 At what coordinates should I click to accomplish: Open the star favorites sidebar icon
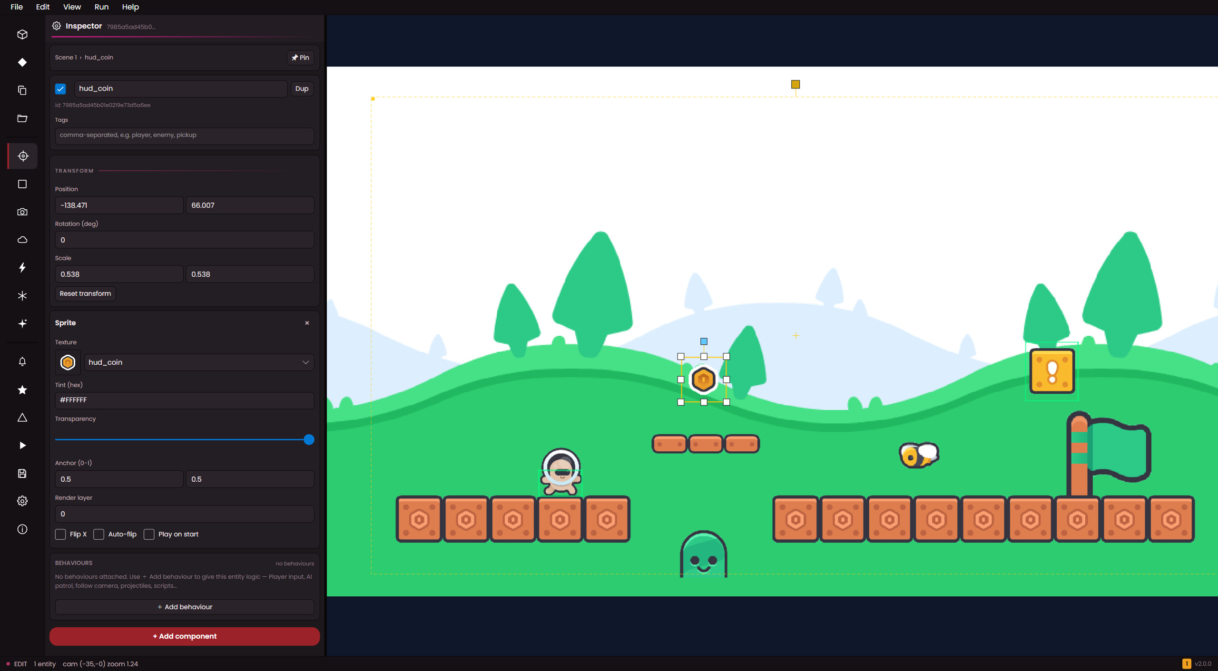coord(22,390)
